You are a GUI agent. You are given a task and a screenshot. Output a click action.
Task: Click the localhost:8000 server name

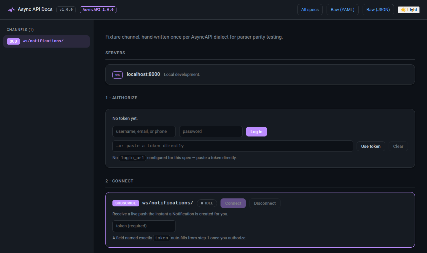[143, 74]
